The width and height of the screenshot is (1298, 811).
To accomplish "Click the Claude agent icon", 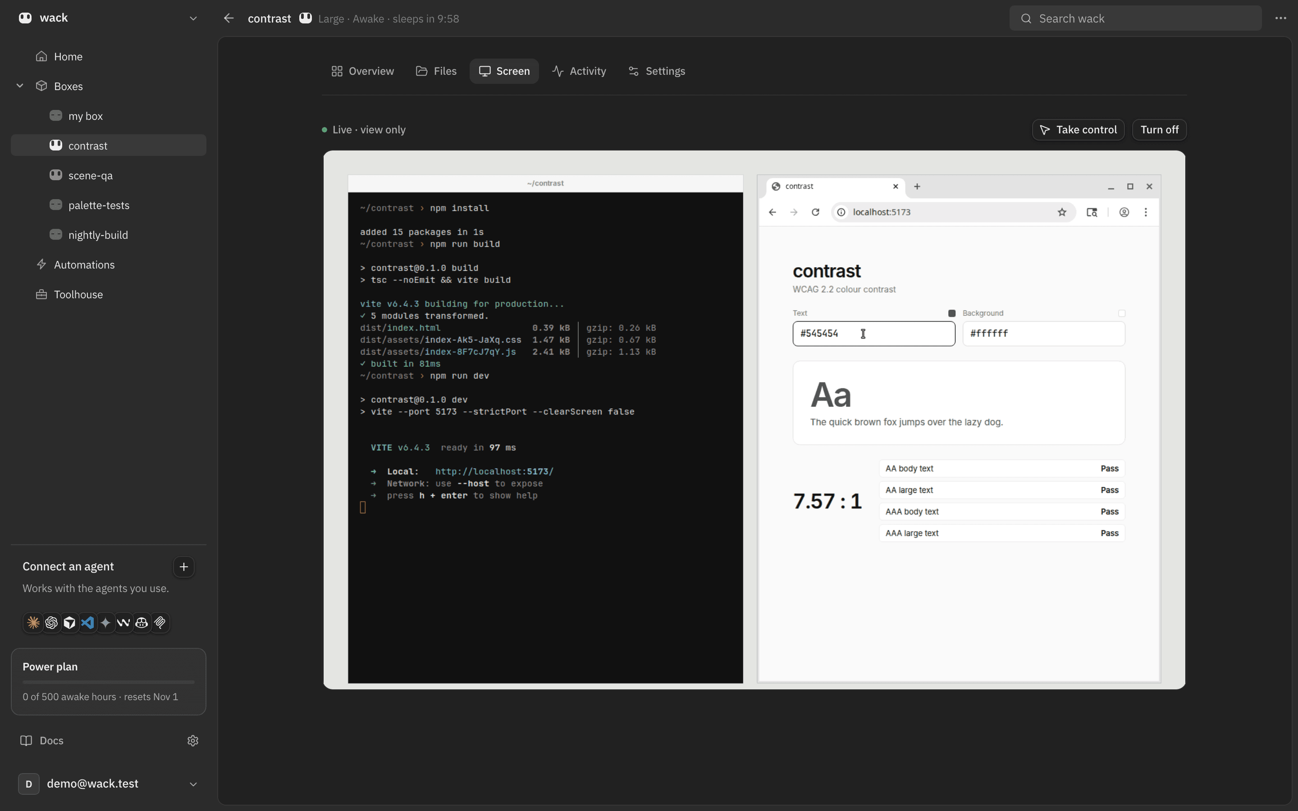I will pyautogui.click(x=33, y=623).
